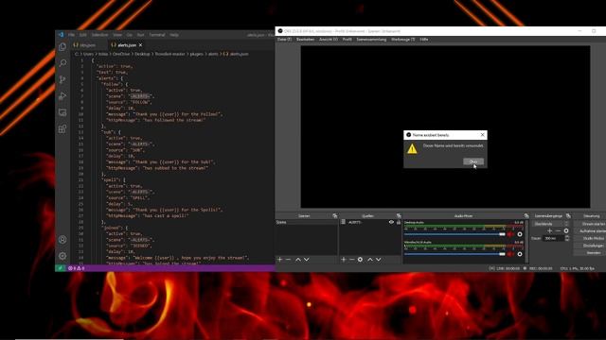Click the Dauer duration input field
606x340 pixels.
[553, 238]
